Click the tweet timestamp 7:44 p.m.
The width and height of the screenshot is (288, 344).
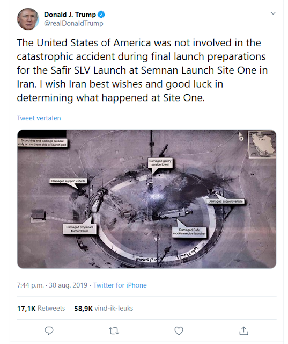[x=31, y=285]
